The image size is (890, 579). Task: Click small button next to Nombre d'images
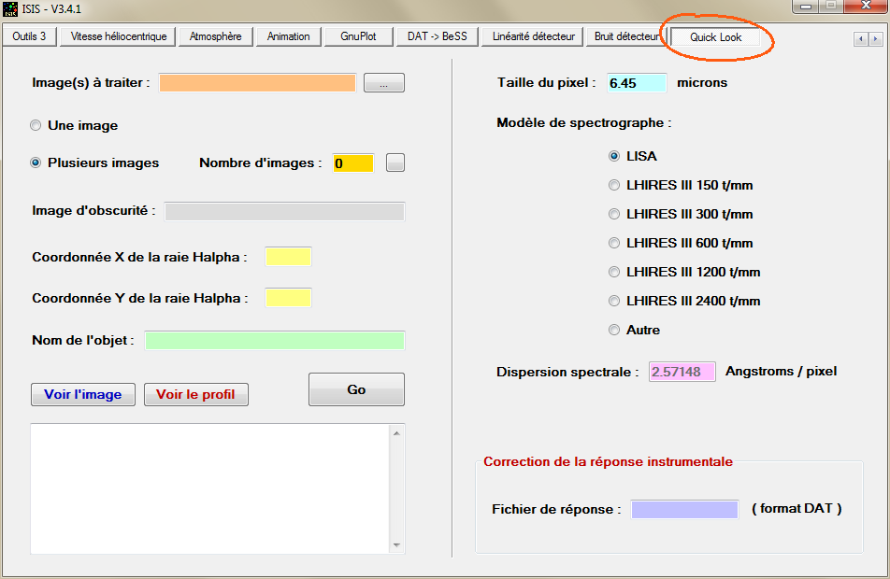pos(395,162)
